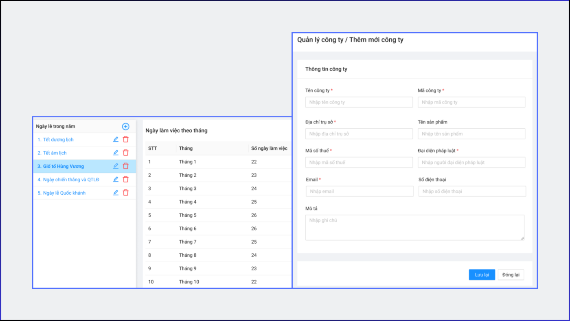Image resolution: width=570 pixels, height=321 pixels.
Task: Select the Tháng 7 table row
Action: (219, 242)
